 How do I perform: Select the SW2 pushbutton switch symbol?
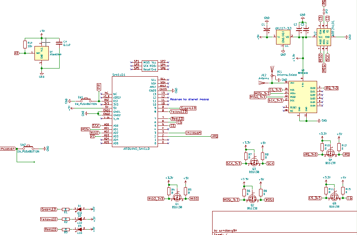(x=28, y=148)
